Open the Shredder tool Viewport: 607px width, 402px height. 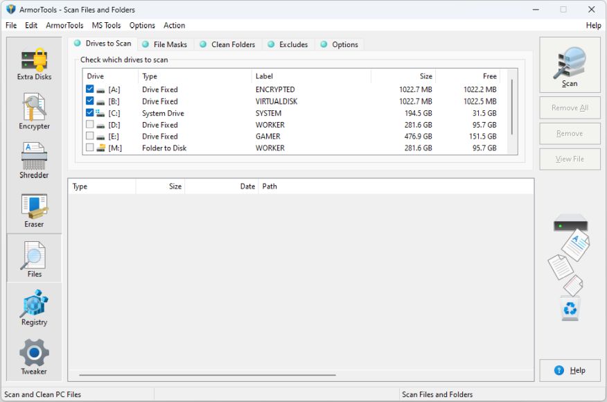(34, 160)
